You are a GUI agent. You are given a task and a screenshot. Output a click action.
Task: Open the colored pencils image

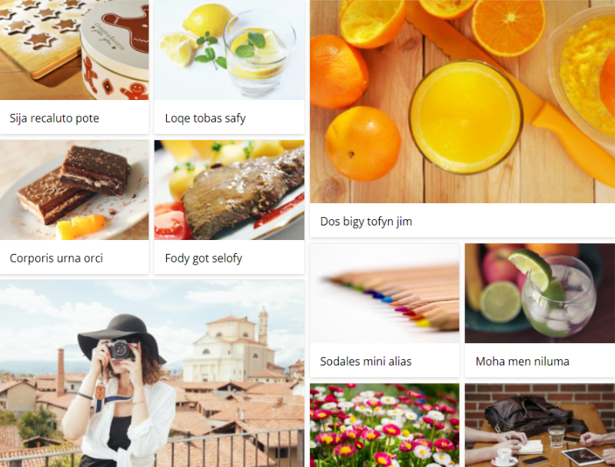(x=384, y=293)
